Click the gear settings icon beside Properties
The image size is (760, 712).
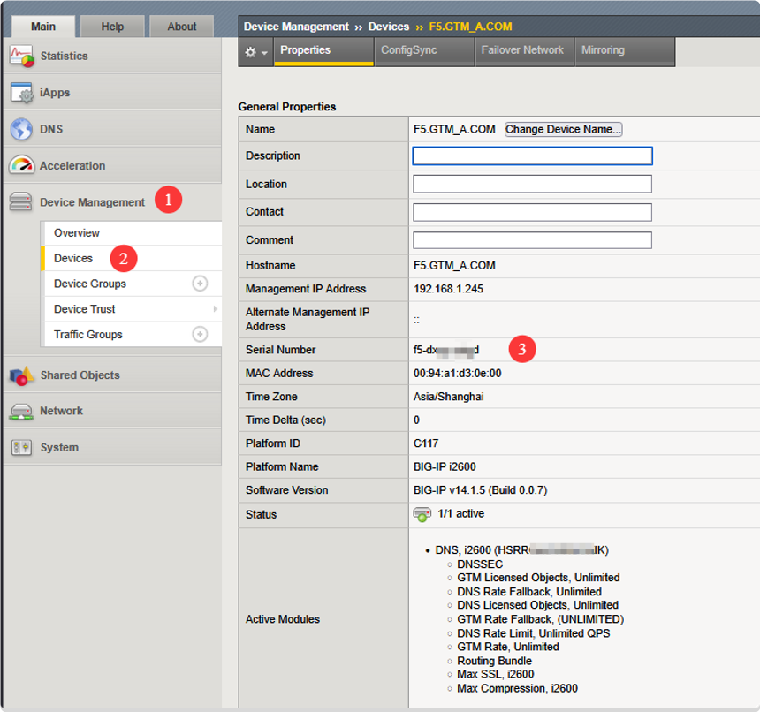point(250,52)
